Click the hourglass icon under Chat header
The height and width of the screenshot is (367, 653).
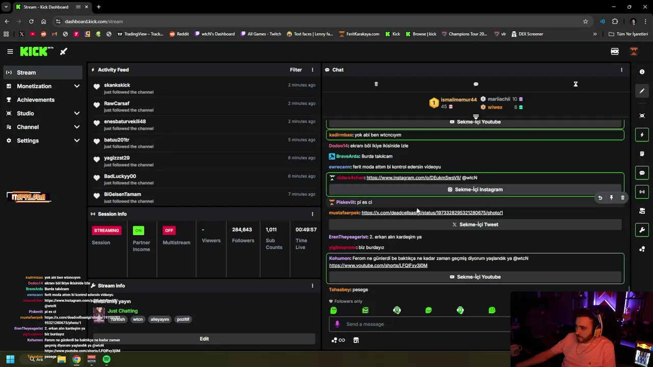pos(575,84)
